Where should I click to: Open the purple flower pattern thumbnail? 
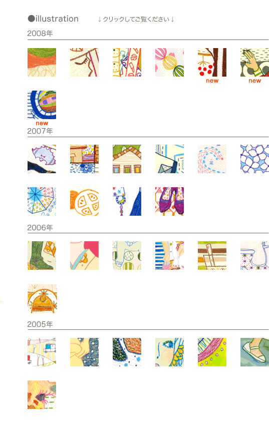click(x=254, y=159)
